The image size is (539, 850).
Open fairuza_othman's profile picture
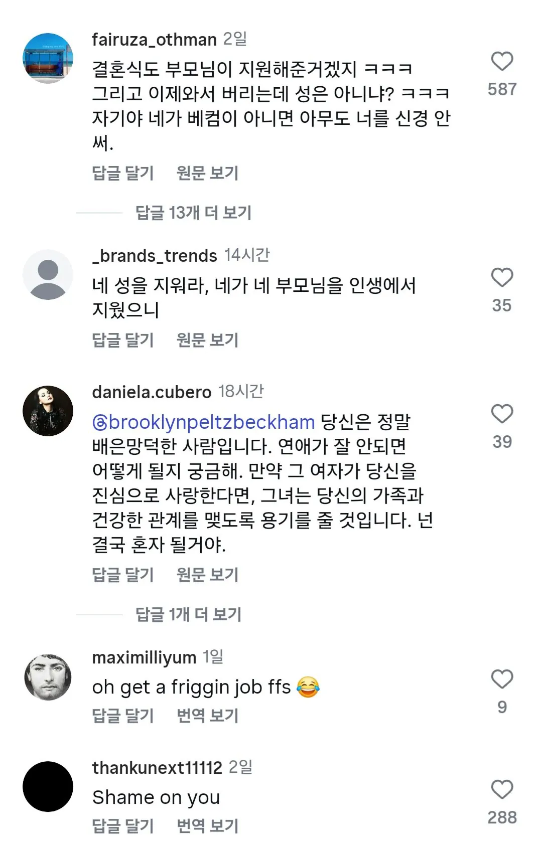click(x=48, y=58)
